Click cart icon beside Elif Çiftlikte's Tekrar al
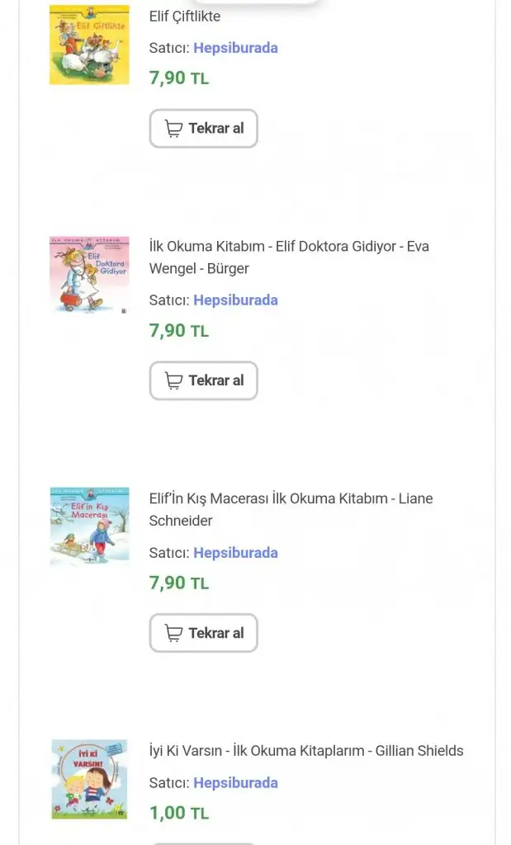Image resolution: width=511 pixels, height=845 pixels. (x=173, y=129)
